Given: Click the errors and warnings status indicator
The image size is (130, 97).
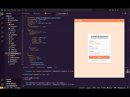Looking at the screenshot, I should [x=6, y=88].
